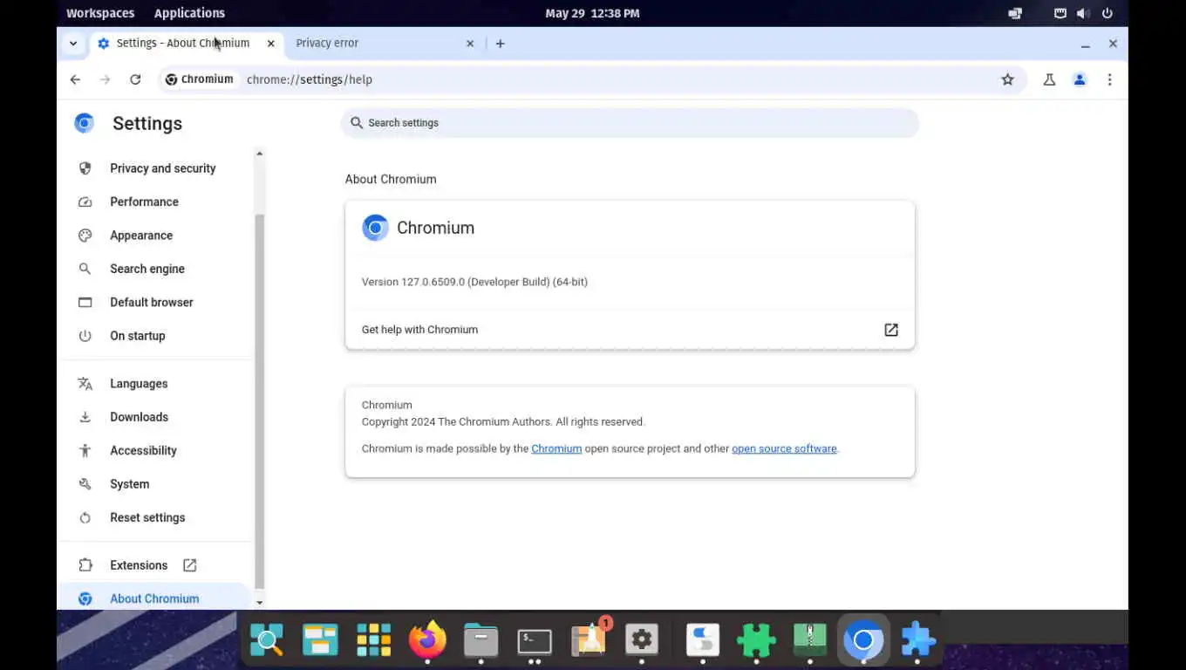Click Get help with Chromium
Image resolution: width=1186 pixels, height=670 pixels.
tap(630, 330)
